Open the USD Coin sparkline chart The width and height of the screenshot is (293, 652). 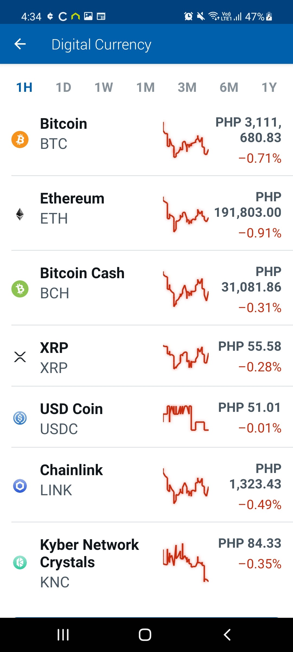(186, 418)
